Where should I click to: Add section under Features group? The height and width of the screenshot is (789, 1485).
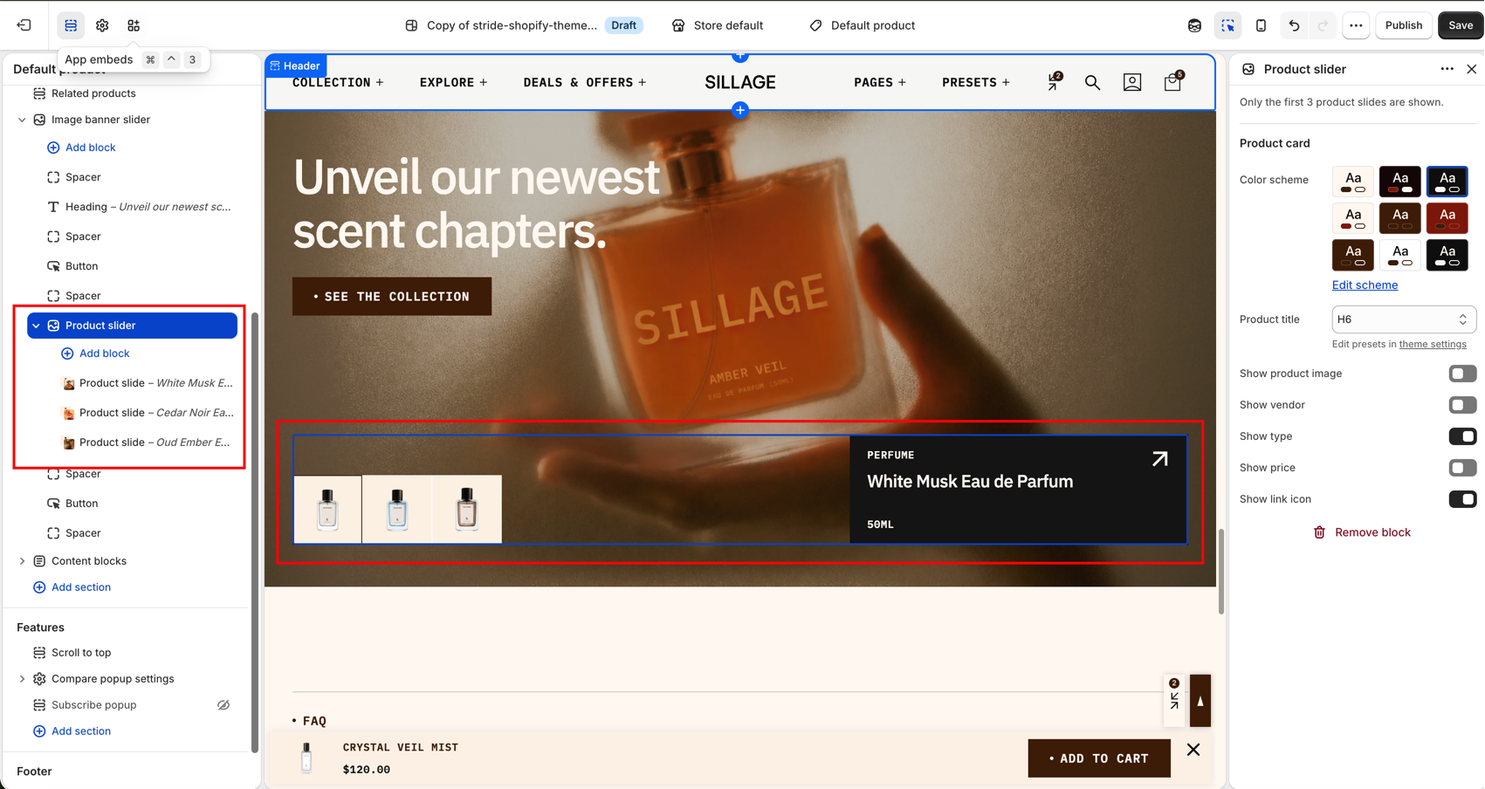pyautogui.click(x=72, y=731)
